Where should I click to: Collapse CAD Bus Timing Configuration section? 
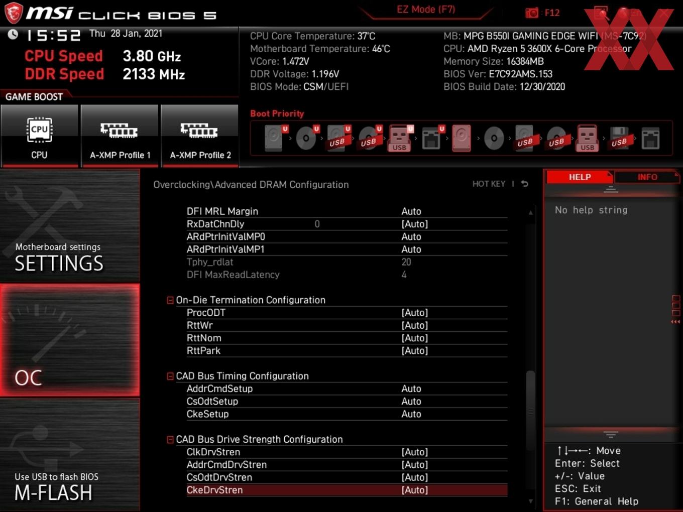(x=170, y=376)
